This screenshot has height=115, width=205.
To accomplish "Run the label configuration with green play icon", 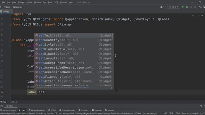I will (183, 7).
